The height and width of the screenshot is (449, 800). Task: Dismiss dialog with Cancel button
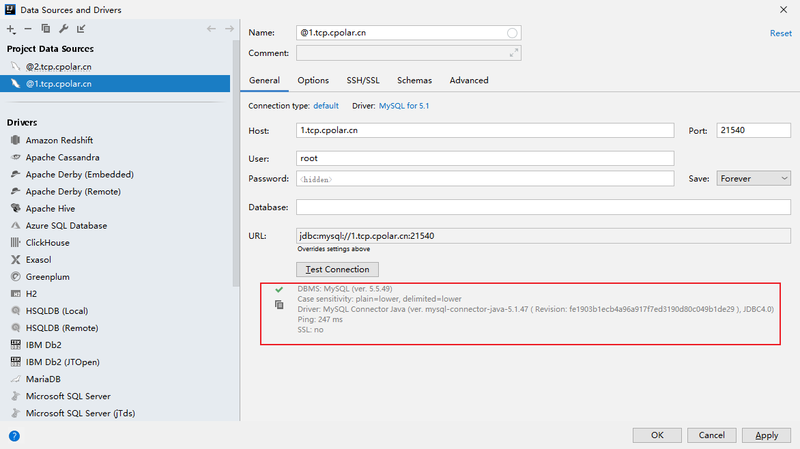pos(711,435)
